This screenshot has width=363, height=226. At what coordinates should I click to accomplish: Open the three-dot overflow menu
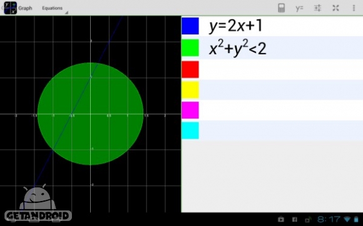click(354, 8)
